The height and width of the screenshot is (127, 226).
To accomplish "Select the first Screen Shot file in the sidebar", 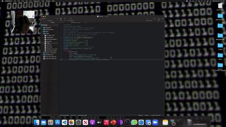I will 50,57.
